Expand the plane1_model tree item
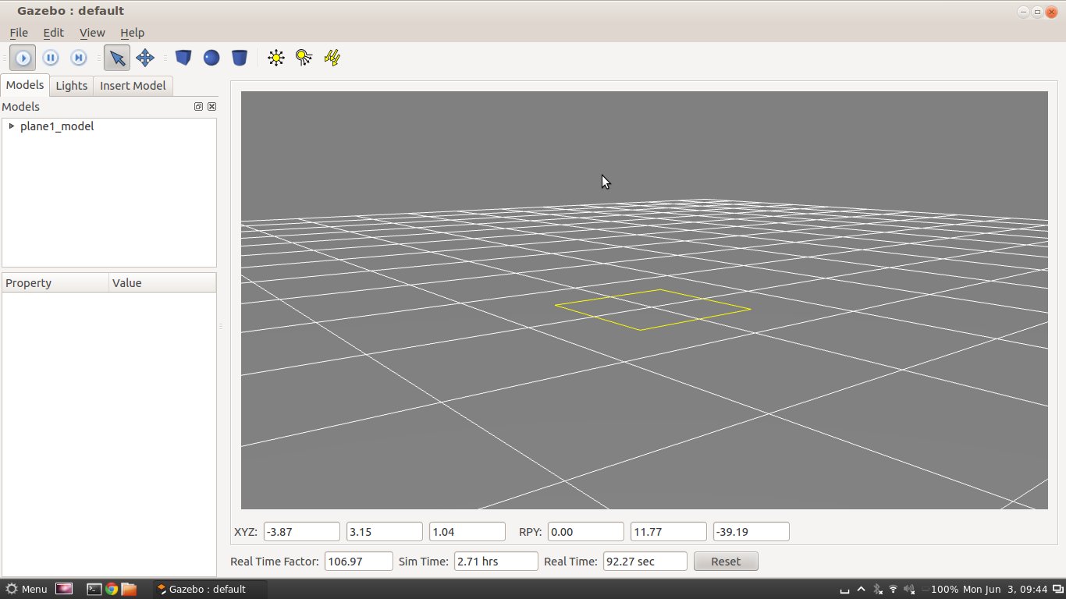Viewport: 1066px width, 599px height. tap(12, 126)
